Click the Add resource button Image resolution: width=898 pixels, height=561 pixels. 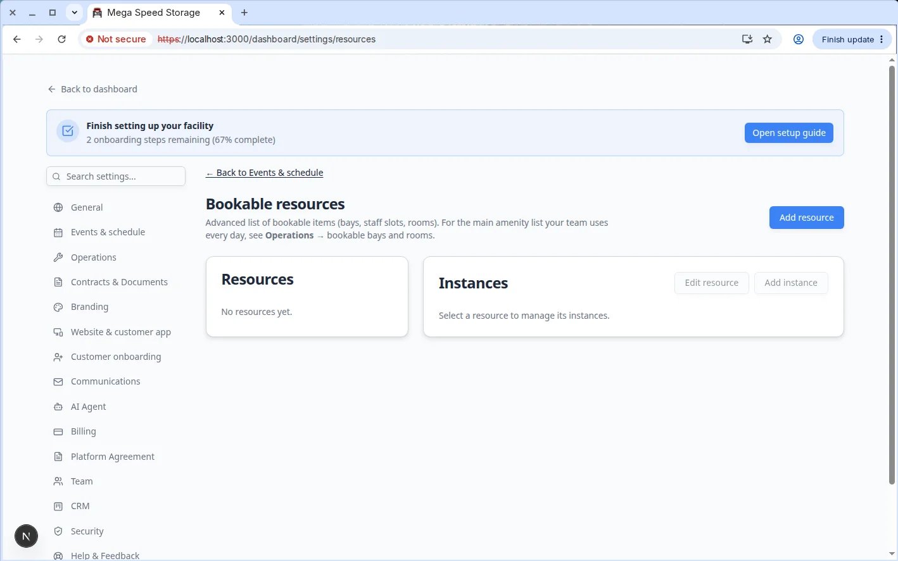[806, 218]
